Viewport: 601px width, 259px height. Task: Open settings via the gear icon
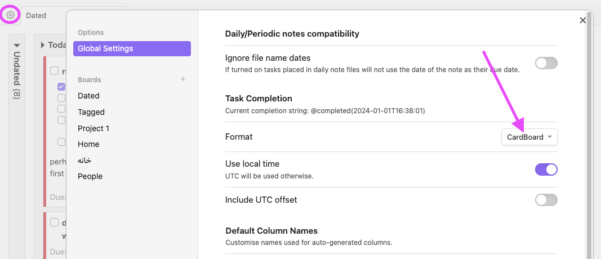pos(10,15)
